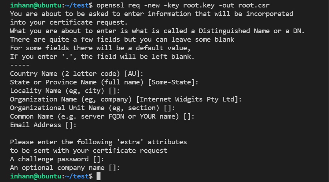Click the openssl req command text

[x=183, y=5]
